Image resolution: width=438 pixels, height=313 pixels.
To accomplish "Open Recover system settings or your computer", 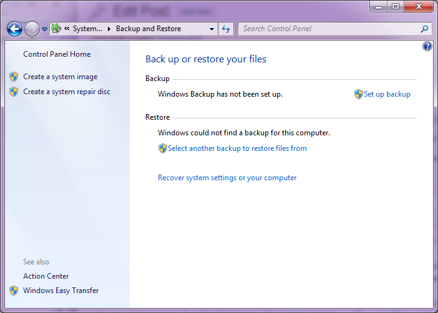I will pos(227,178).
